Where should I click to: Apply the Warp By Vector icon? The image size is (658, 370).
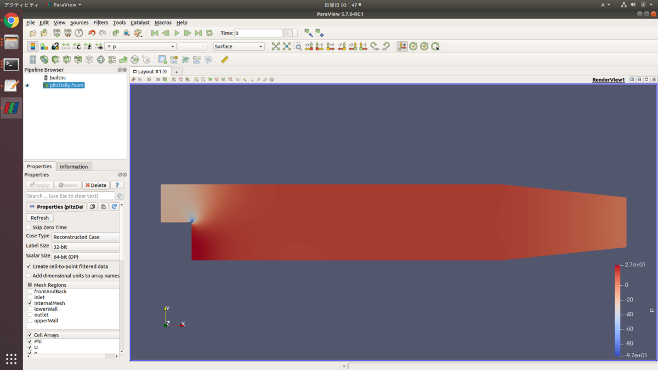click(123, 59)
